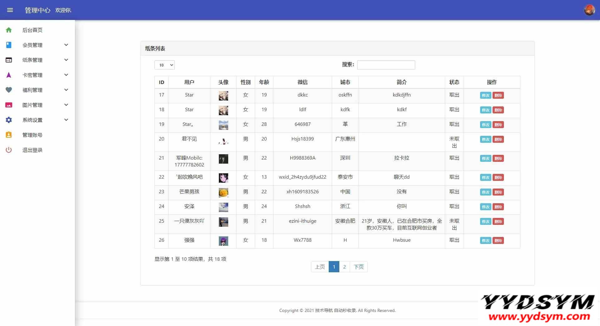Click the 删除 button for ID 26

coord(498,240)
